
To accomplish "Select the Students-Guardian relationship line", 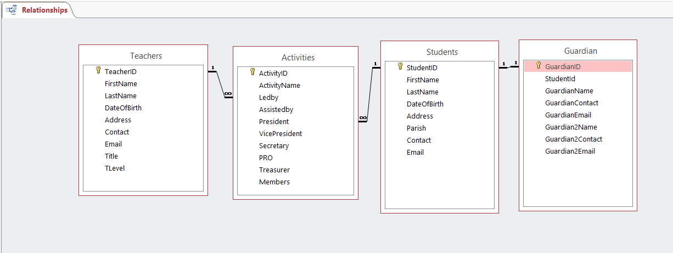I will [x=509, y=68].
